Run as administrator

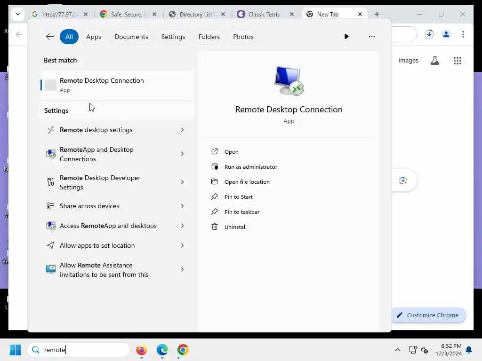pyautogui.click(x=250, y=167)
